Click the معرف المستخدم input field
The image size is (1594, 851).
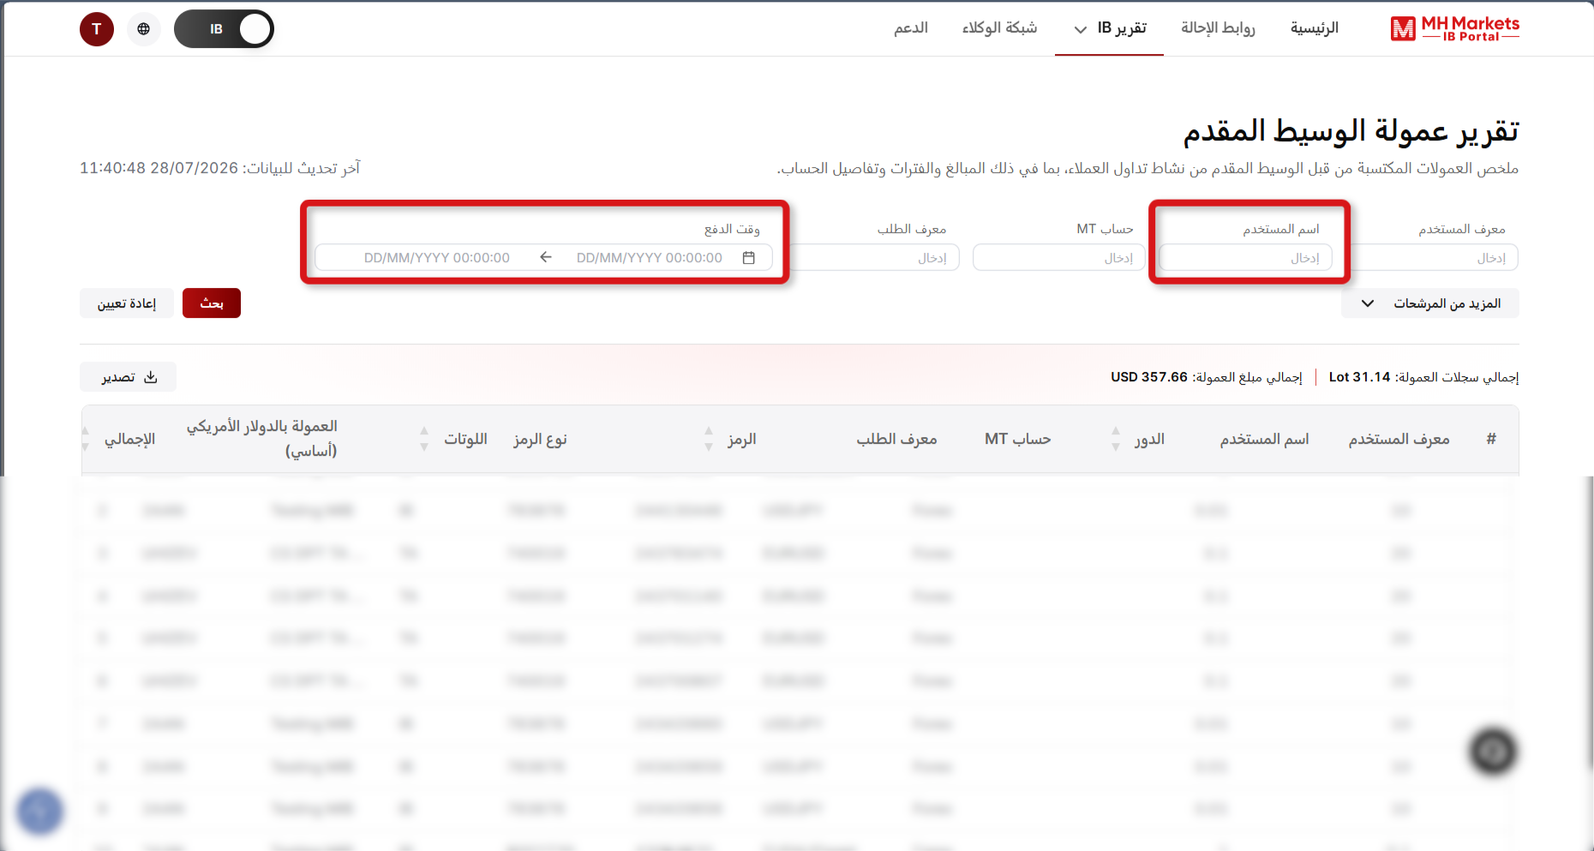pyautogui.click(x=1435, y=258)
